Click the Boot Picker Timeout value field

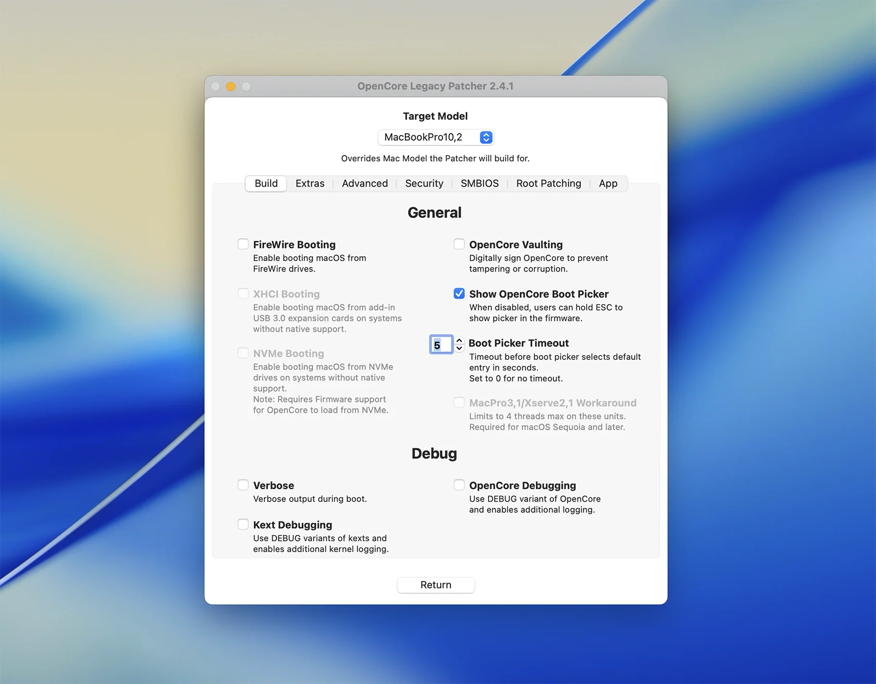pos(441,345)
